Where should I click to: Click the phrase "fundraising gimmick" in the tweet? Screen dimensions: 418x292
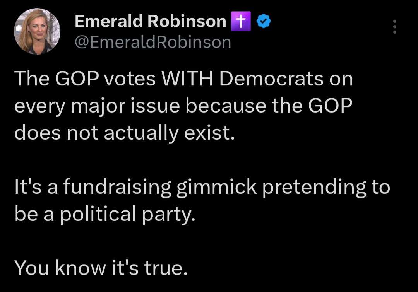[x=160, y=187]
